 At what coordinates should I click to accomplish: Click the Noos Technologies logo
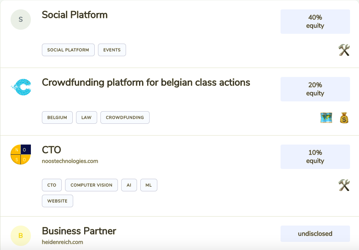pos(21,155)
